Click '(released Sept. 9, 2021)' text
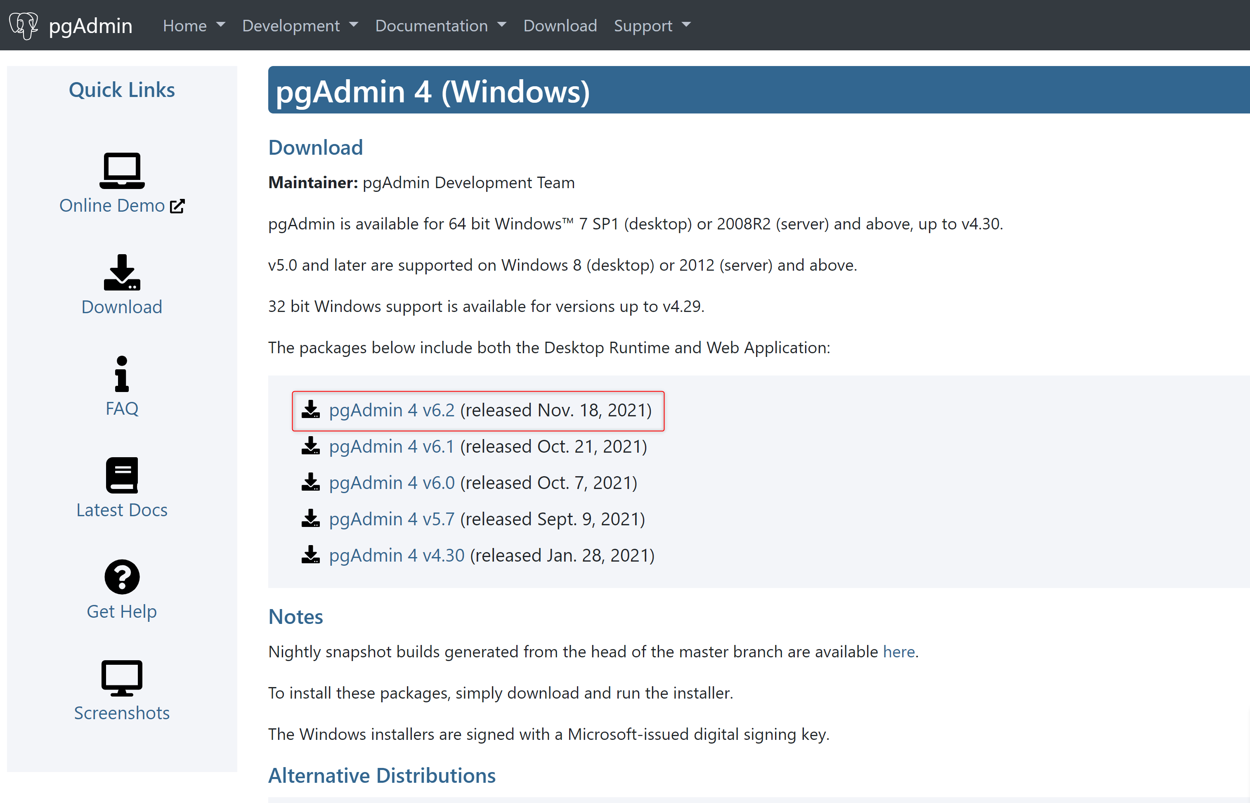The height and width of the screenshot is (803, 1250). [553, 520]
